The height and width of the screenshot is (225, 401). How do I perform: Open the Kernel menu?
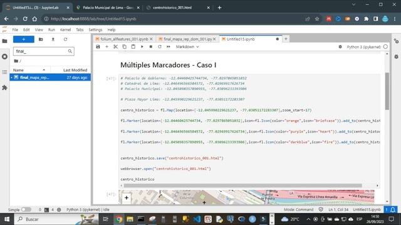65,30
